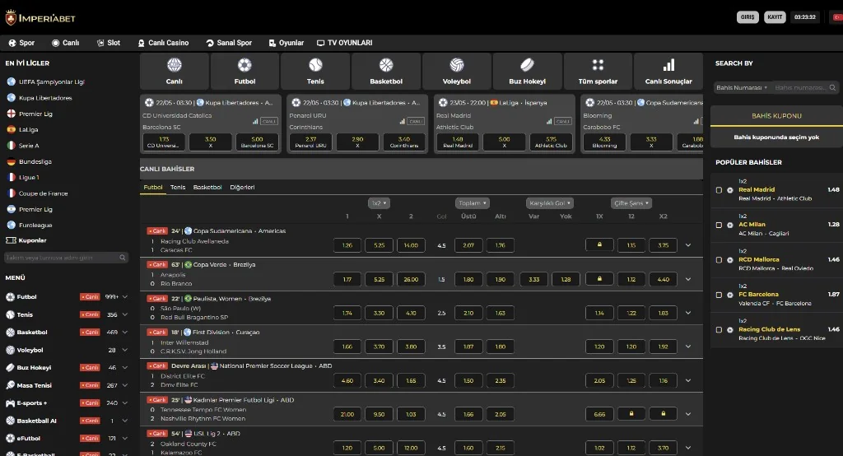Select the Basketbol category tile
843x456 pixels.
[386, 71]
